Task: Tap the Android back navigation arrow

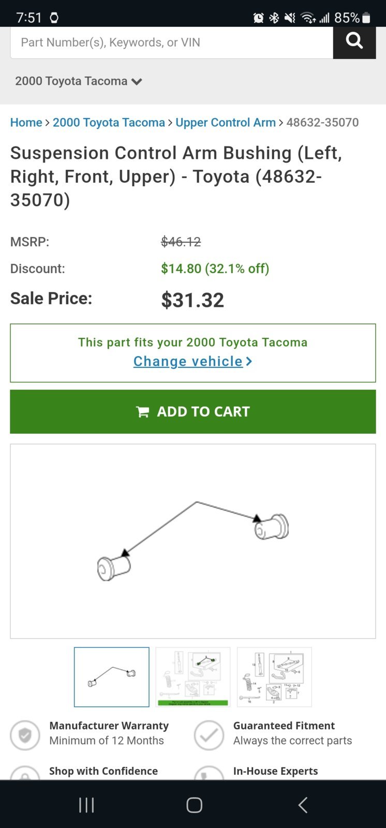Action: pos(303,805)
